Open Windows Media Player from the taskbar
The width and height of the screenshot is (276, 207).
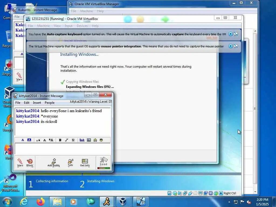pos(74,202)
